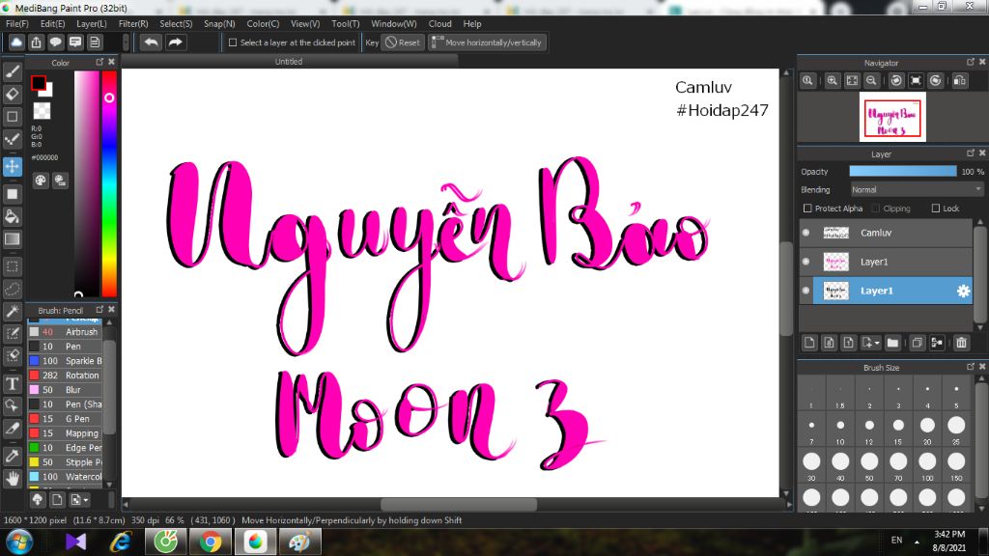
Task: Open Chrome from the Windows taskbar
Action: coord(211,542)
